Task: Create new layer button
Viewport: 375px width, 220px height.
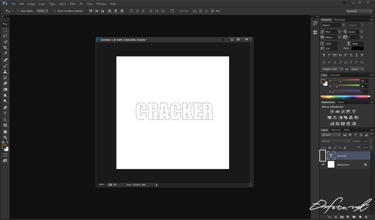Action: point(360,217)
